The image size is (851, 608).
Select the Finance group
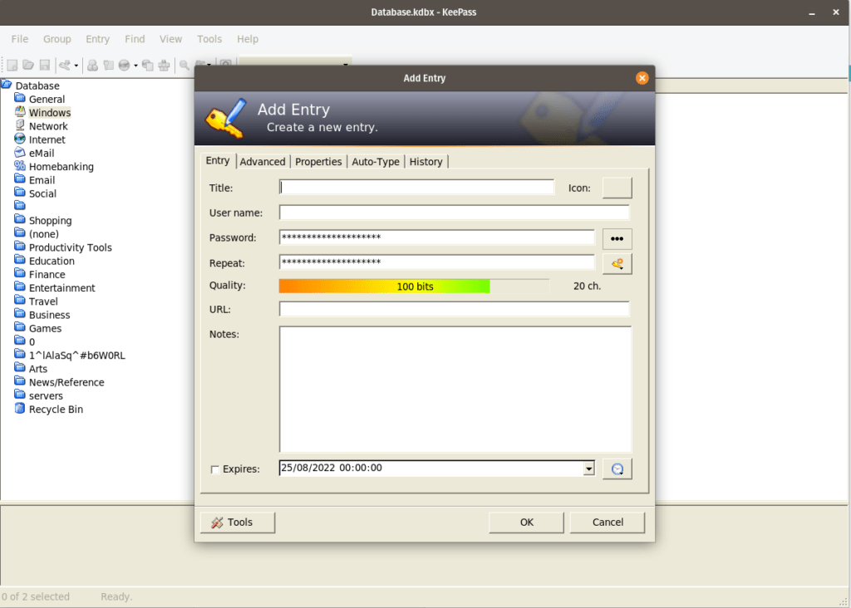pos(47,275)
